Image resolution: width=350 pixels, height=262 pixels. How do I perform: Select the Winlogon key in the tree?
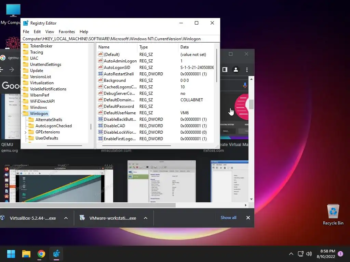[39, 113]
